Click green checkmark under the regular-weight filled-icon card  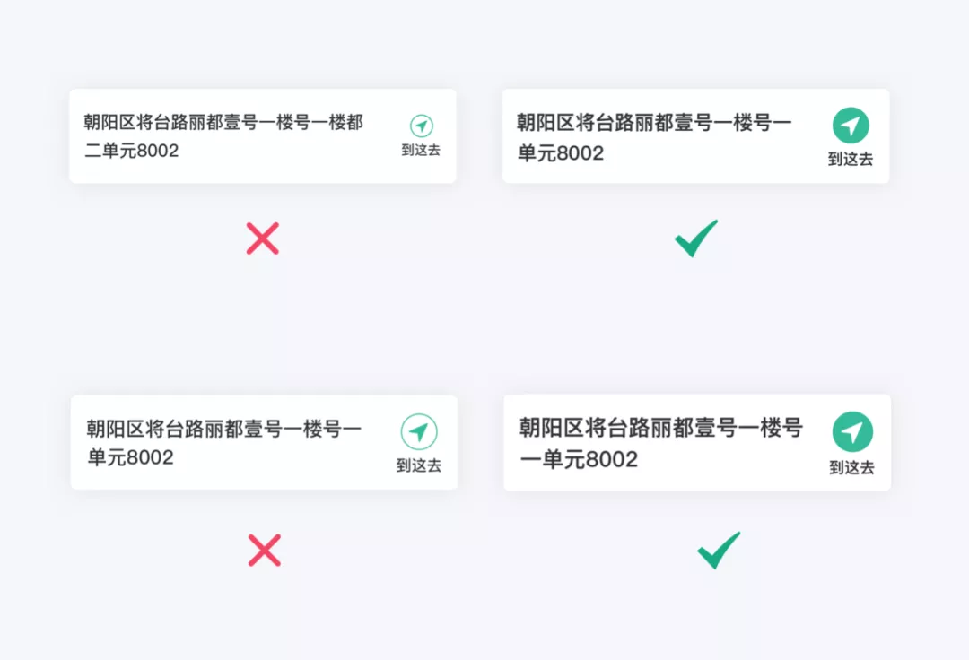pyautogui.click(x=696, y=238)
